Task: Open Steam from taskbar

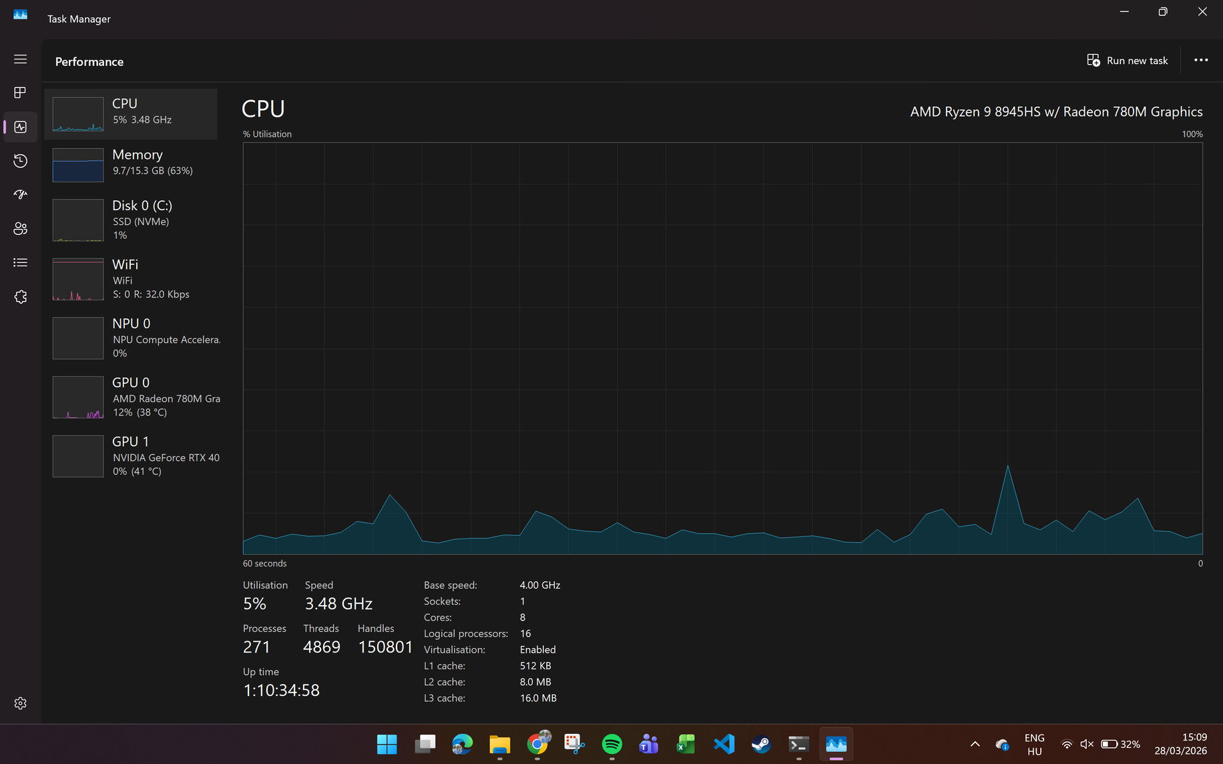Action: pos(761,744)
